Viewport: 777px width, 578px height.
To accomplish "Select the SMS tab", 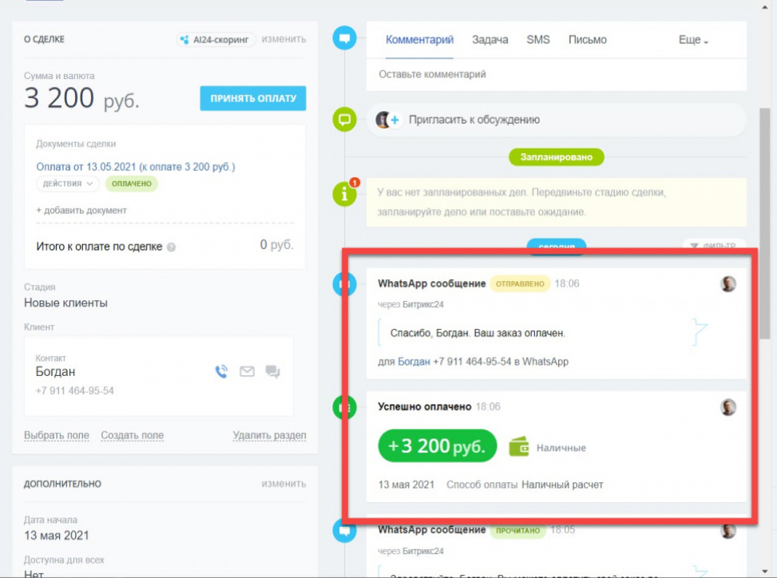I will 537,40.
